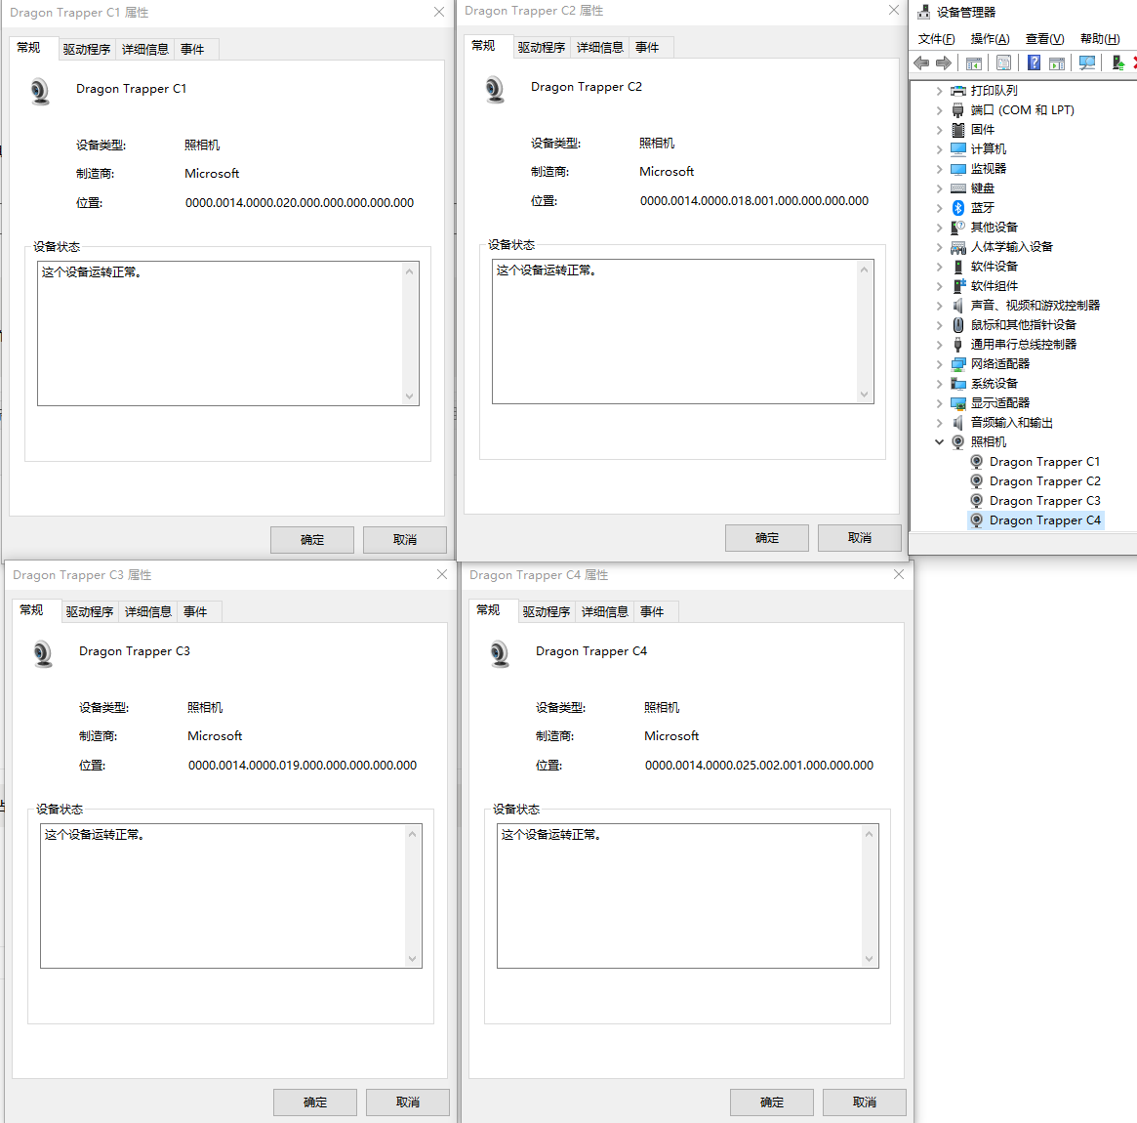Click scroll-up arrow in C2 device status box
1137x1123 pixels.
(x=864, y=270)
